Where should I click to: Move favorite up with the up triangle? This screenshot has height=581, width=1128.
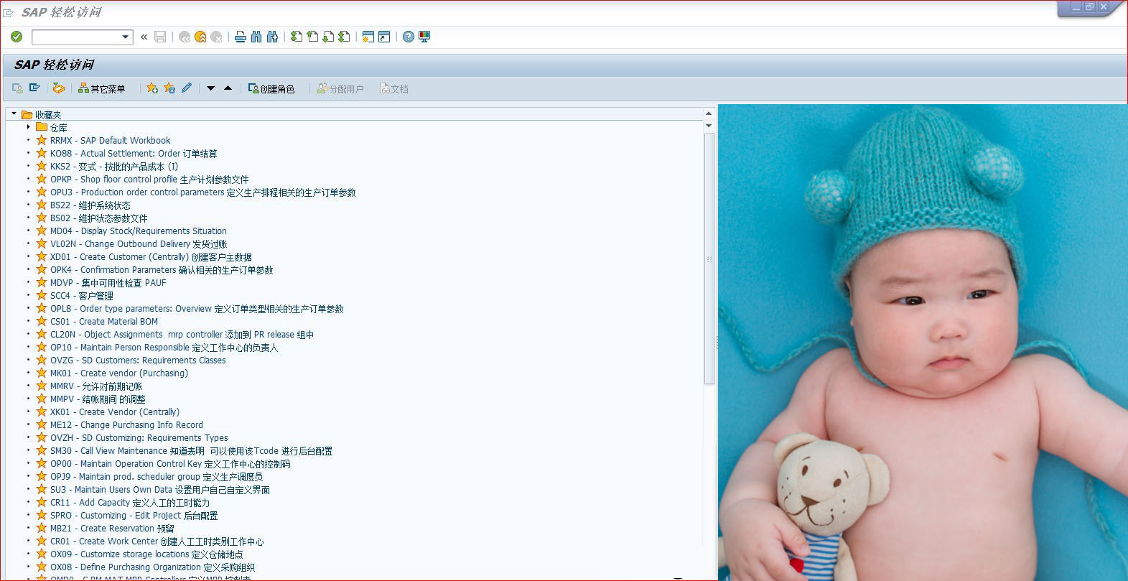pos(228,88)
